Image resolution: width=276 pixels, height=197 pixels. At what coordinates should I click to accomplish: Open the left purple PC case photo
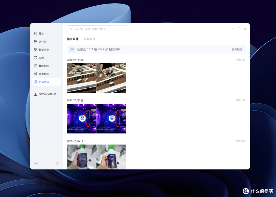point(82,119)
